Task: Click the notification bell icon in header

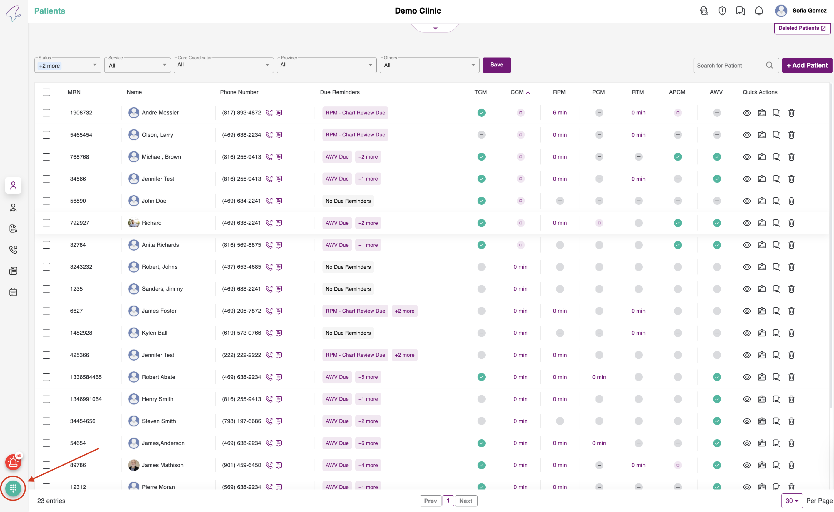Action: click(x=759, y=11)
